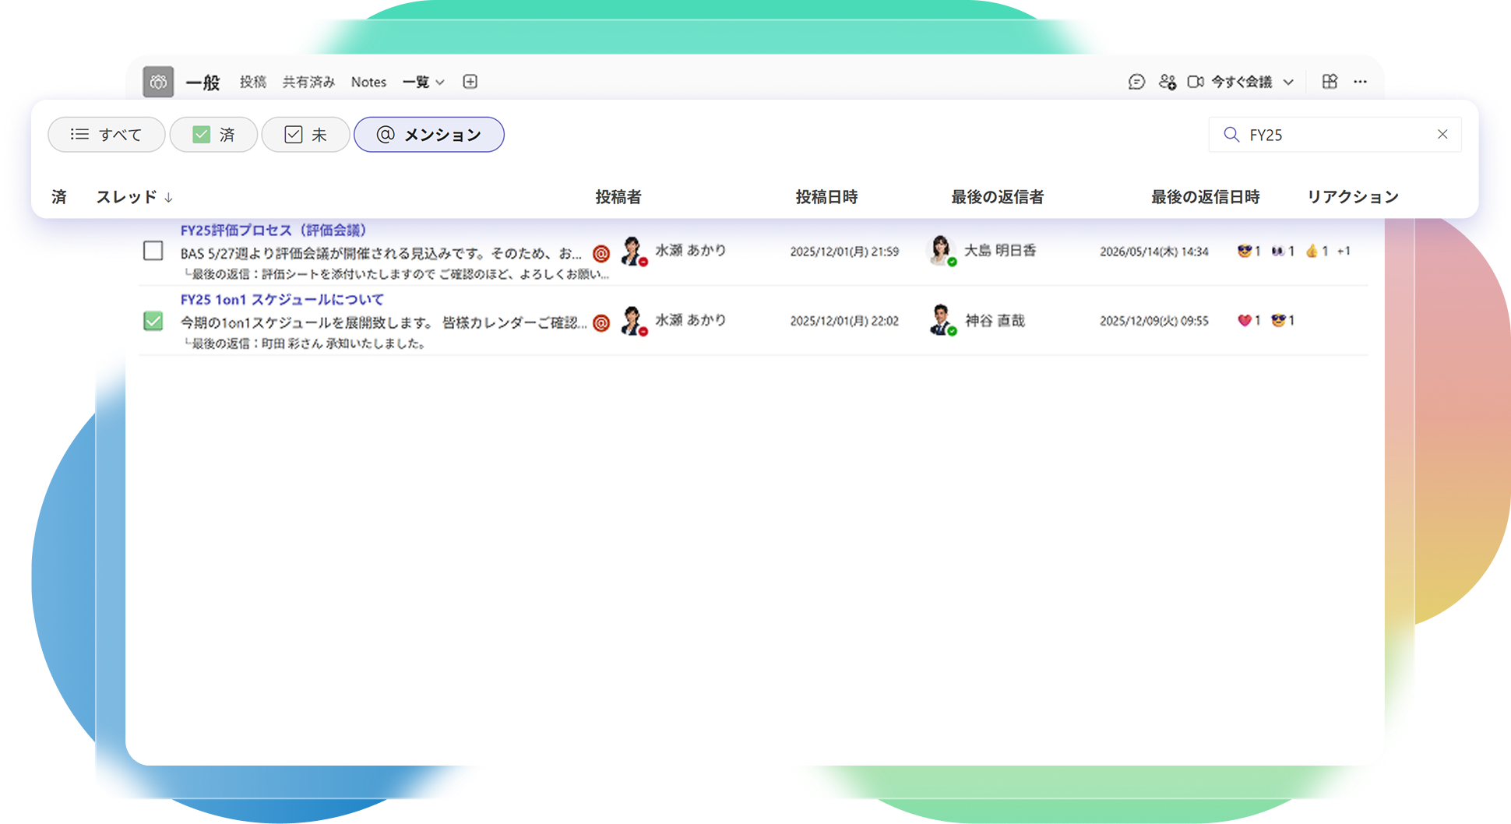Click last reply preview 町田 彩さん 承知いたしました
This screenshot has width=1511, height=824.
tap(305, 343)
